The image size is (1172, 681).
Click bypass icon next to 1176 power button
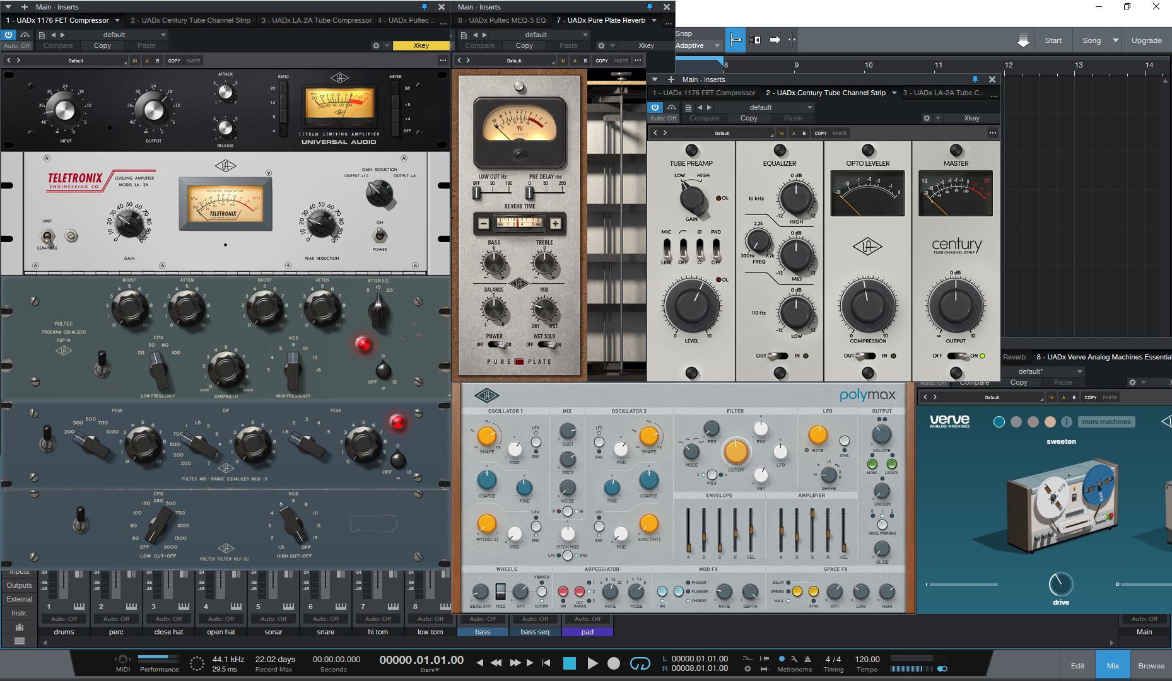pyautogui.click(x=25, y=35)
